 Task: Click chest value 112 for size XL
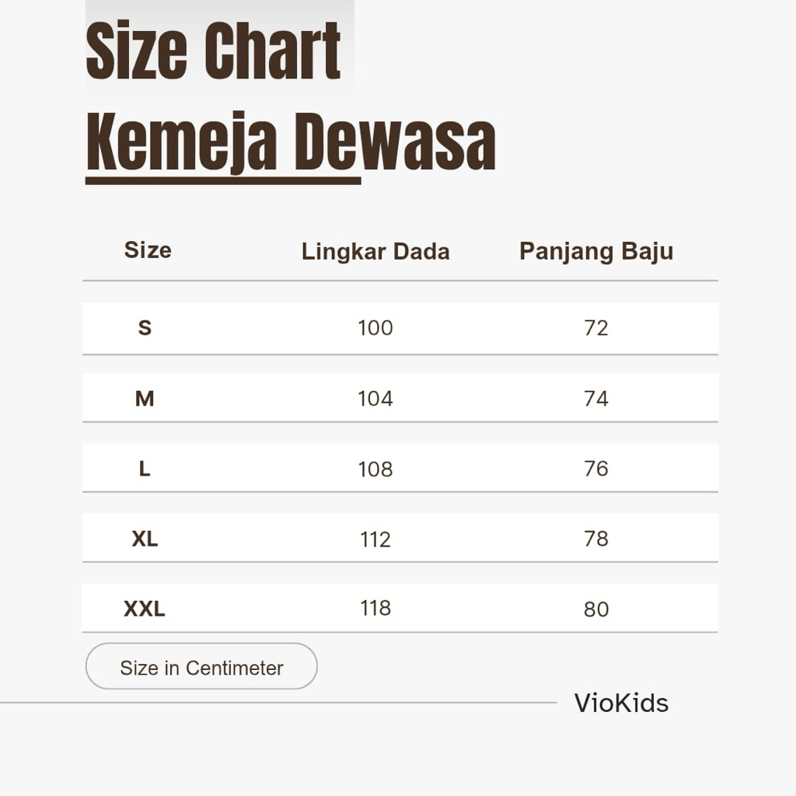(x=375, y=539)
